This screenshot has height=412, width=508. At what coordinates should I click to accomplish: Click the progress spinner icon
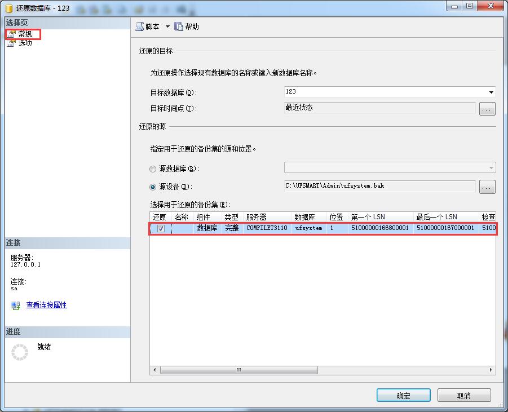pos(20,352)
